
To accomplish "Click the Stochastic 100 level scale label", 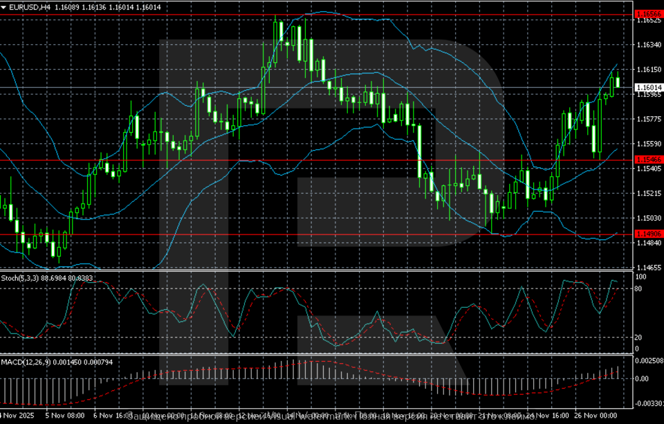I will pyautogui.click(x=640, y=277).
